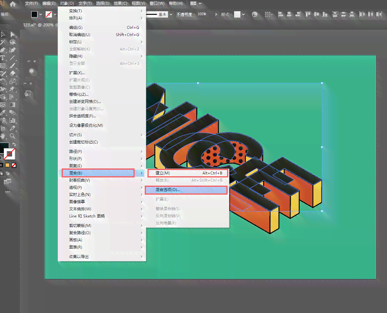Click Horizontal Align Left icon
The height and width of the screenshot is (313, 387).
280,14
